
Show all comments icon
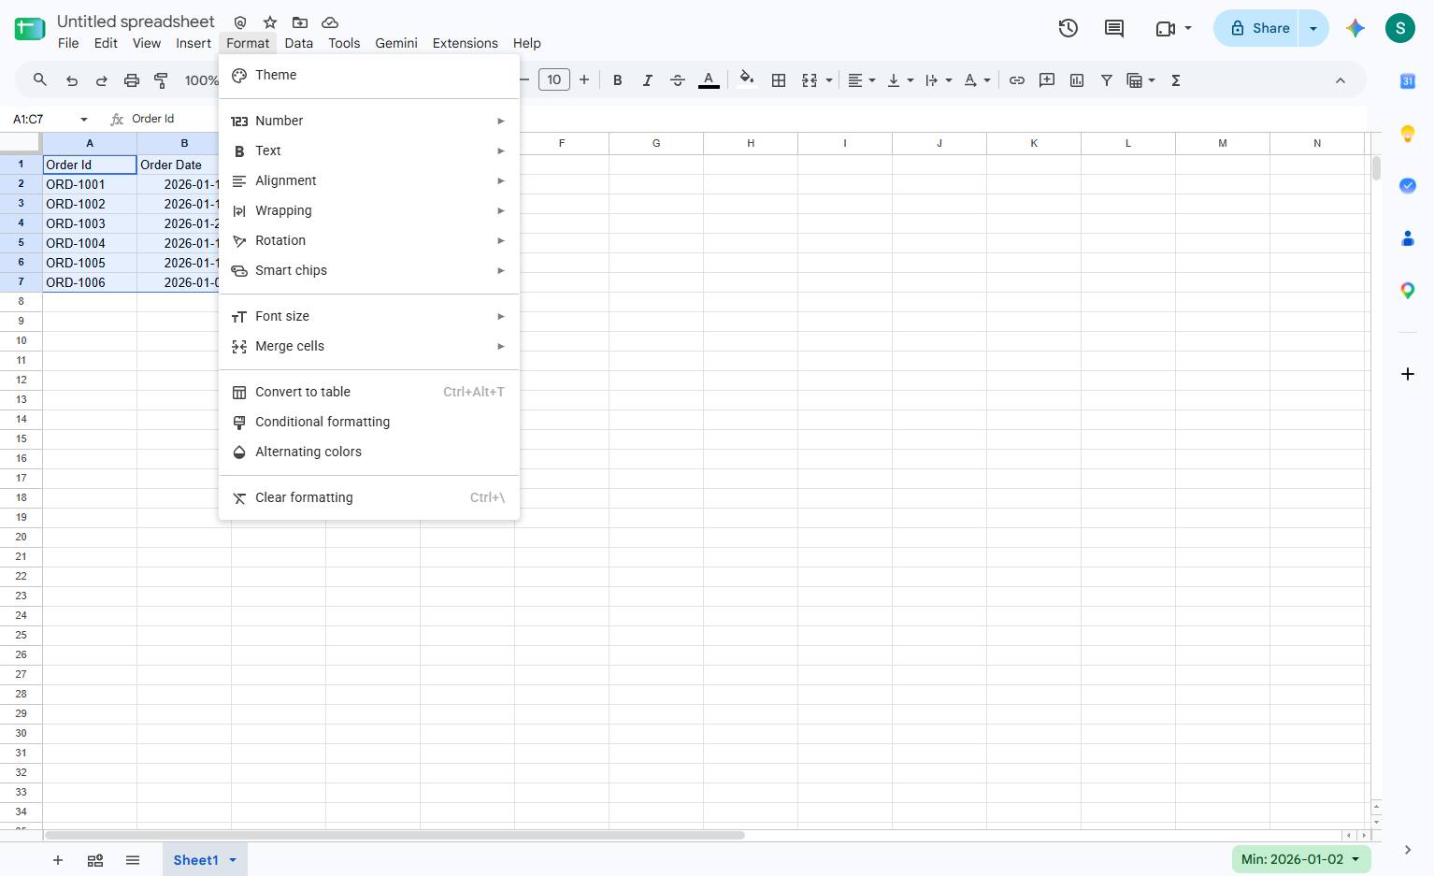(x=1114, y=28)
